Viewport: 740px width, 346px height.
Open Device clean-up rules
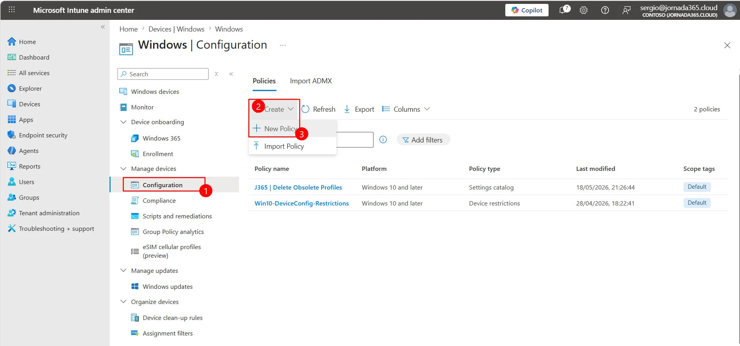click(x=173, y=318)
